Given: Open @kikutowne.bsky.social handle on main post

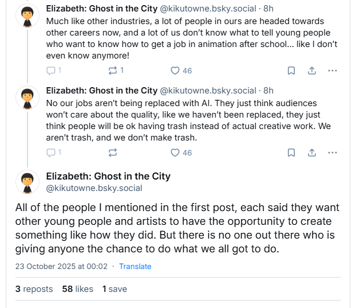Looking at the screenshot, I should tap(94, 188).
